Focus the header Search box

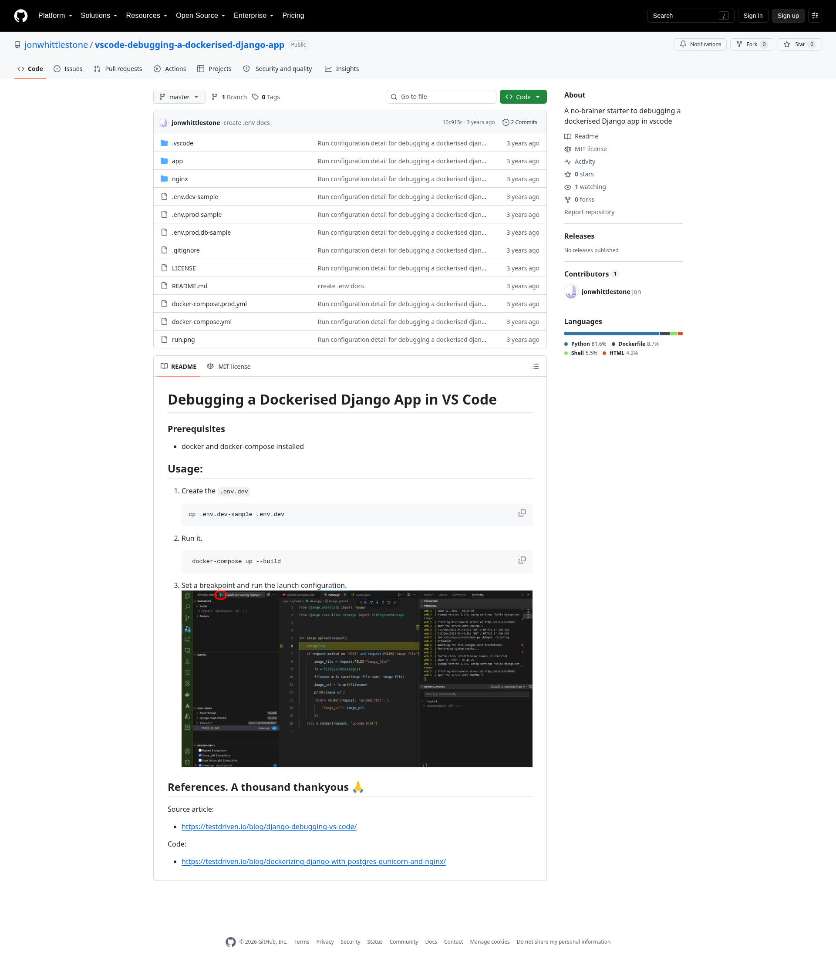pos(691,16)
